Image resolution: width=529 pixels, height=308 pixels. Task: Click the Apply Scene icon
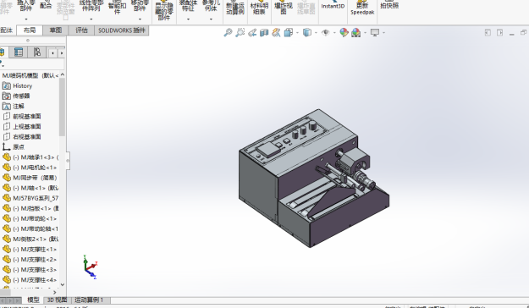356,33
